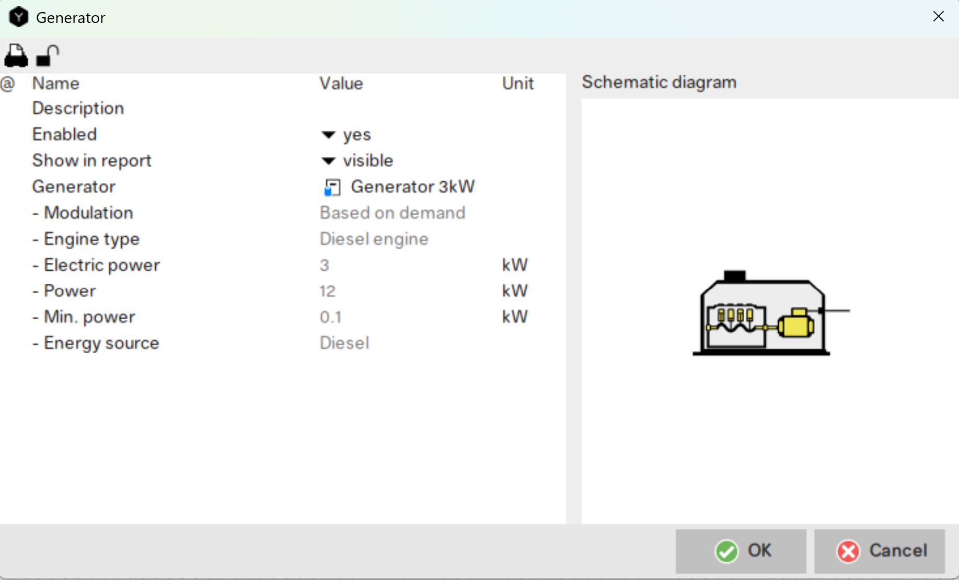959x580 pixels.
Task: Click the Based on demand modulation value
Action: coord(392,213)
